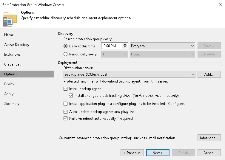The image size is (225, 160).
Task: Go to the Summary step
Action: click(12, 104)
